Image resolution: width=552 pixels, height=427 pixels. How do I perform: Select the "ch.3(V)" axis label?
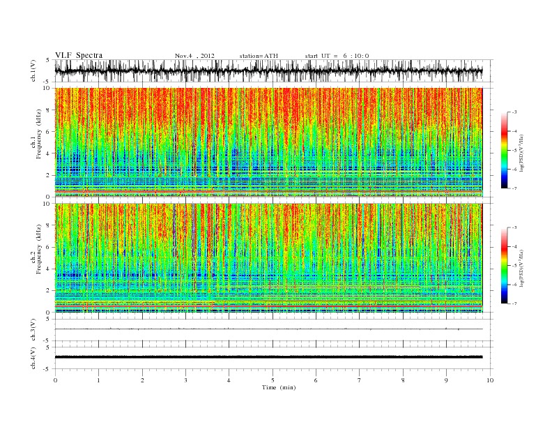pyautogui.click(x=33, y=330)
